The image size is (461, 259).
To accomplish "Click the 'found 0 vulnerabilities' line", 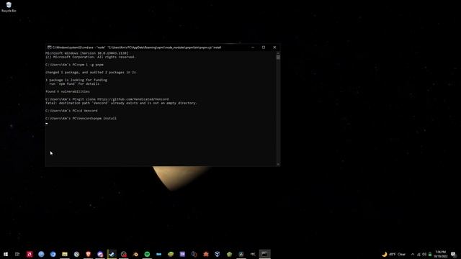I will coord(68,91).
